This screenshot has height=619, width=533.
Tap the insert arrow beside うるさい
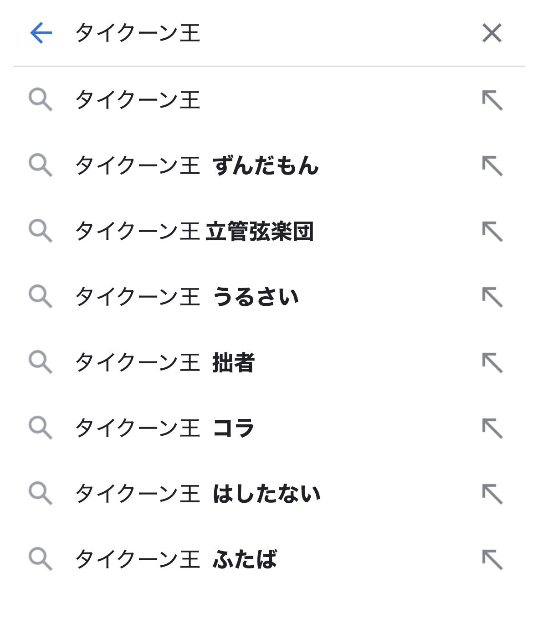492,297
